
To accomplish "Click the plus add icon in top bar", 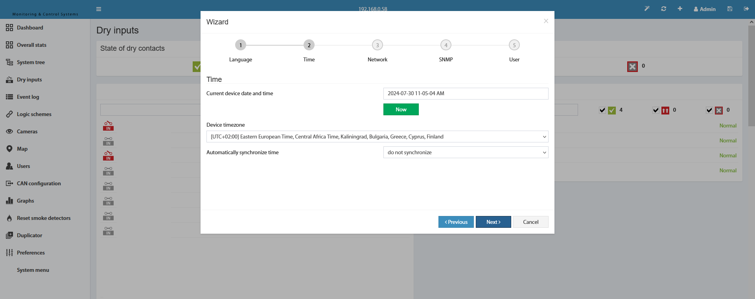I will [x=680, y=9].
